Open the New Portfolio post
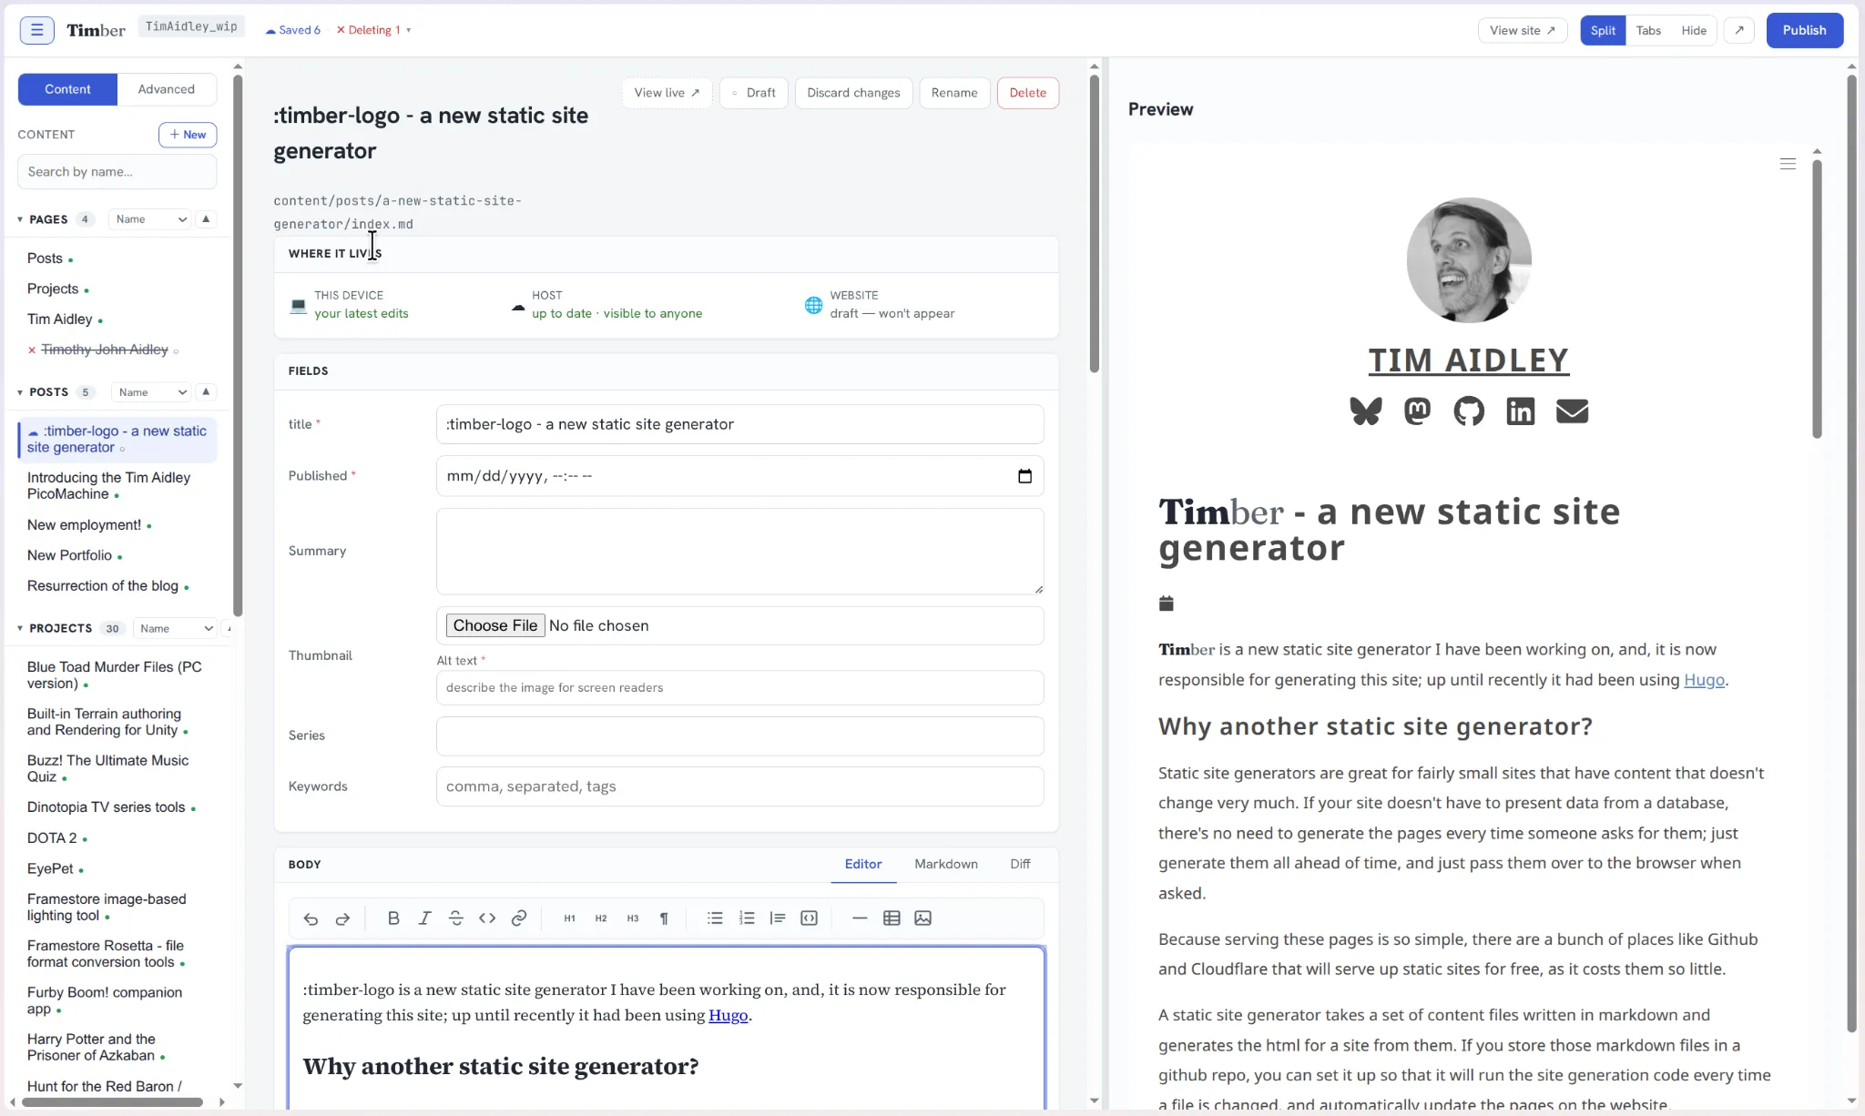Screen dimensions: 1865x1116 click(70, 555)
